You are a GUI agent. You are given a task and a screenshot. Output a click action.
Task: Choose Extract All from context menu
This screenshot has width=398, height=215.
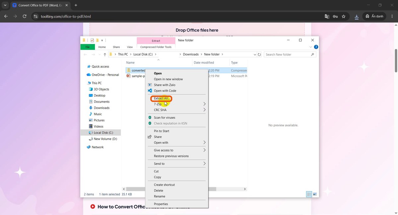click(x=162, y=98)
